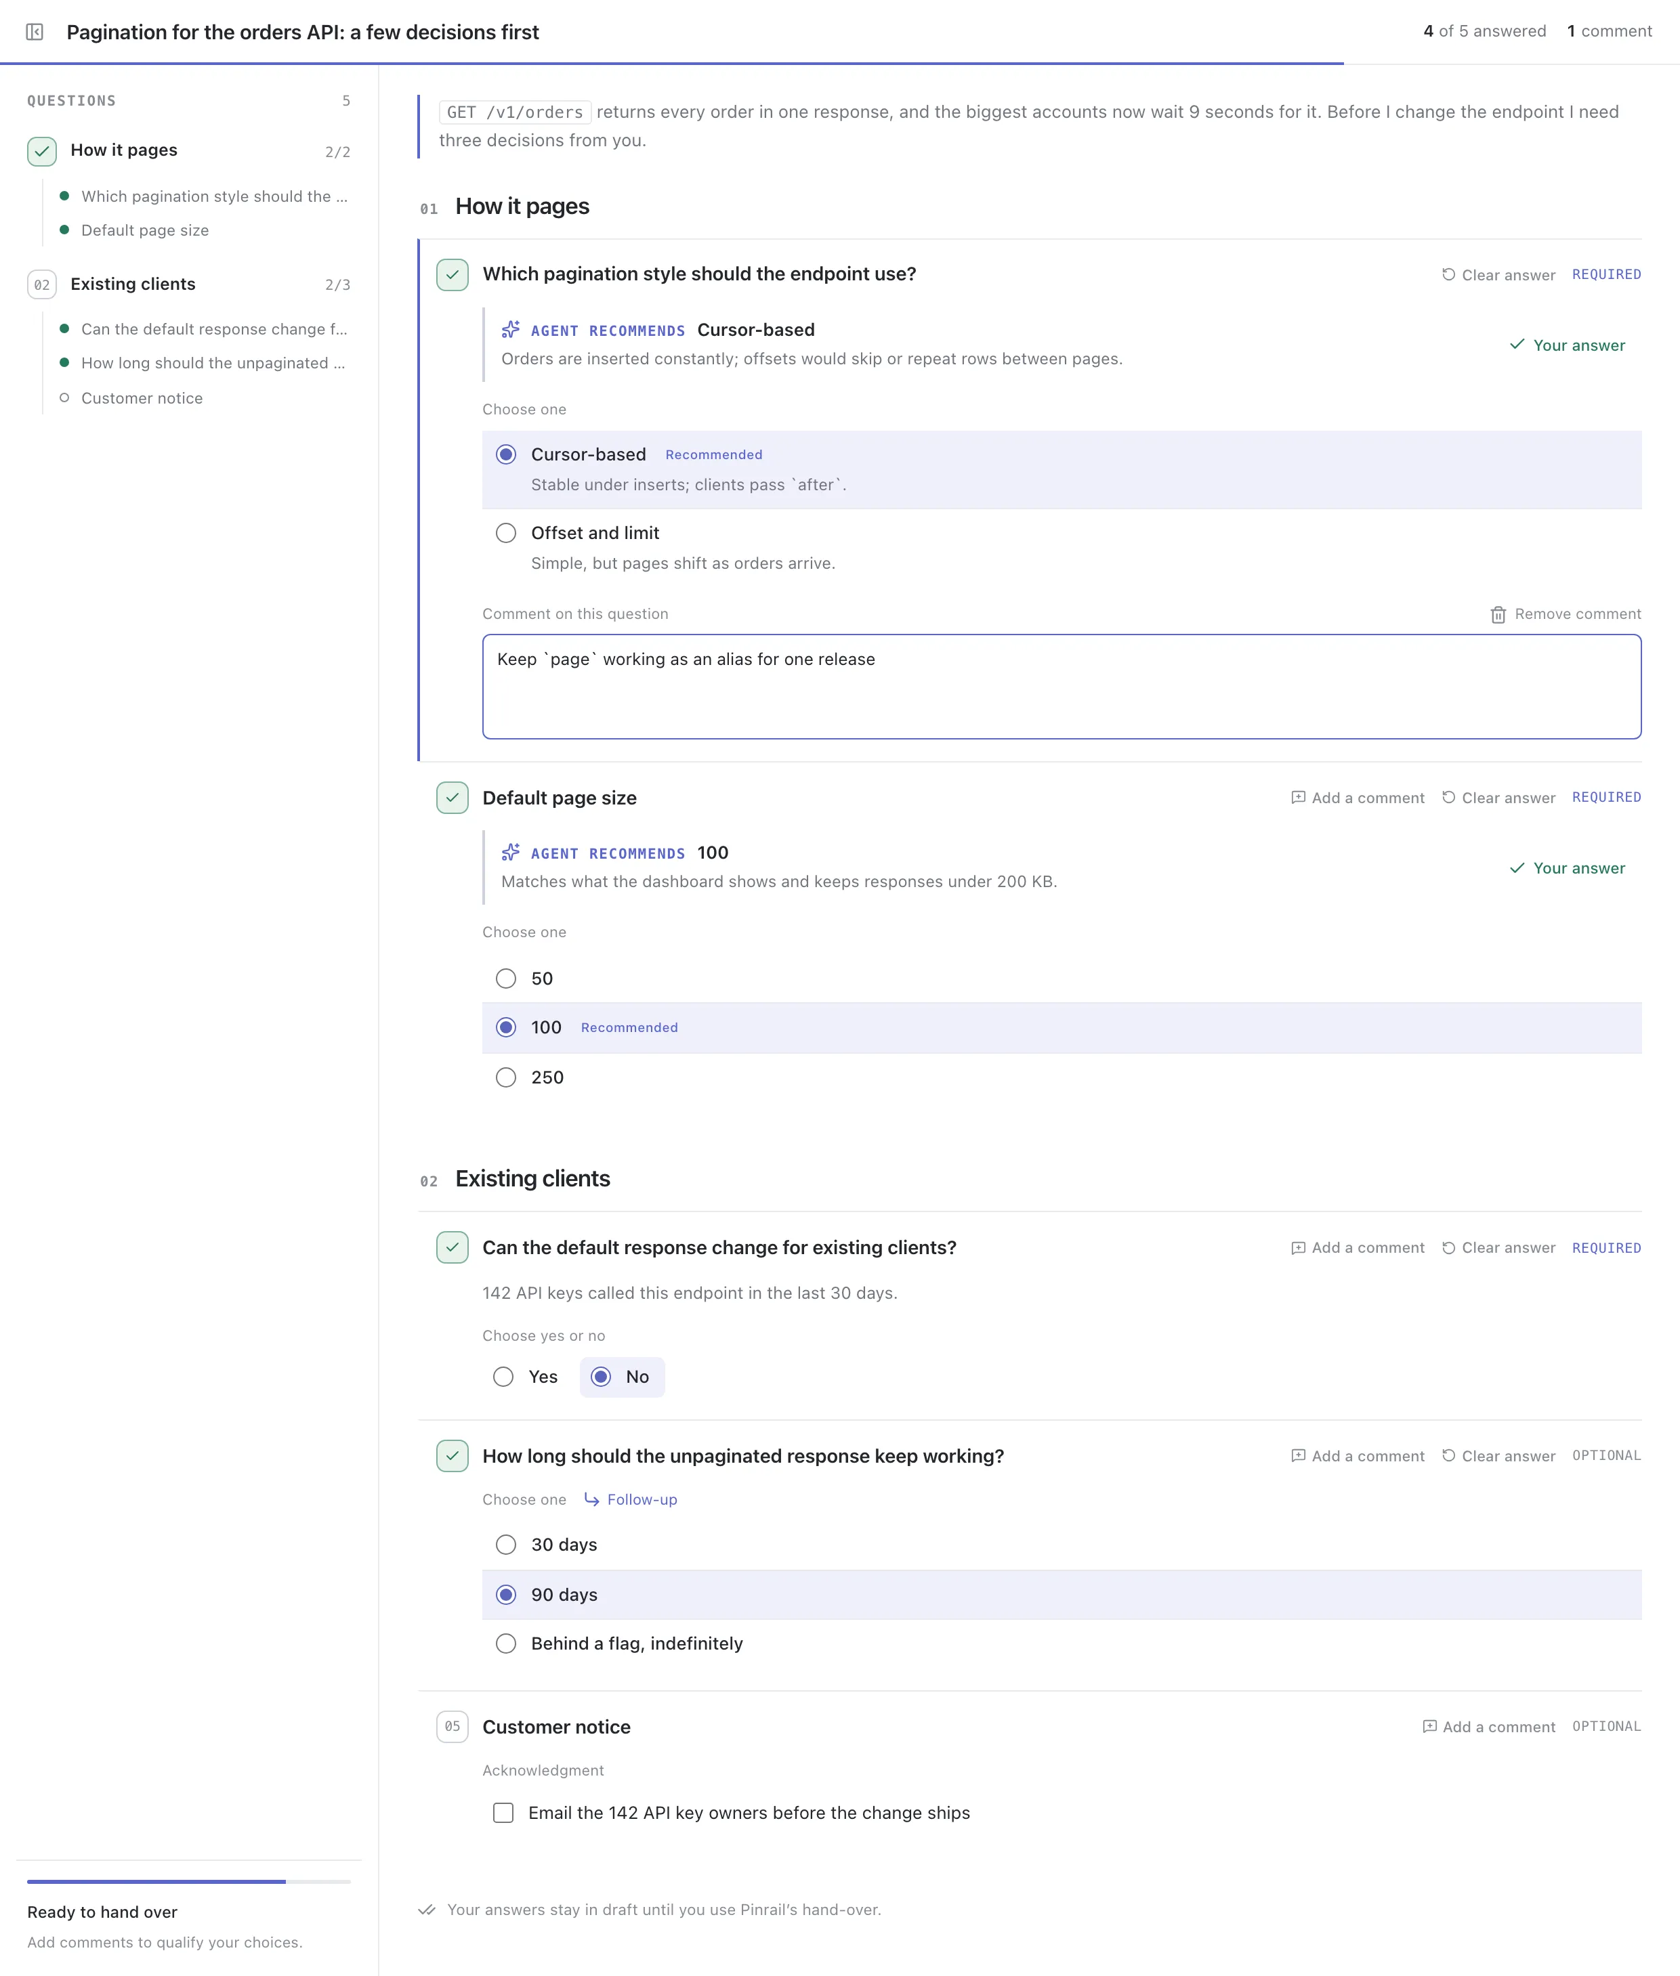Viewport: 1680px width, 1976px height.
Task: Click the How it pages section heading
Action: point(522,207)
